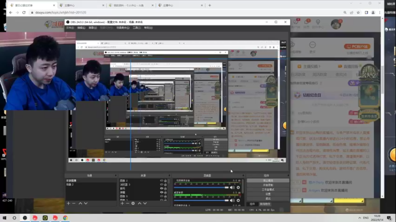Lock the 图像 6 source
The width and height of the screenshot is (396, 222).
[165, 196]
